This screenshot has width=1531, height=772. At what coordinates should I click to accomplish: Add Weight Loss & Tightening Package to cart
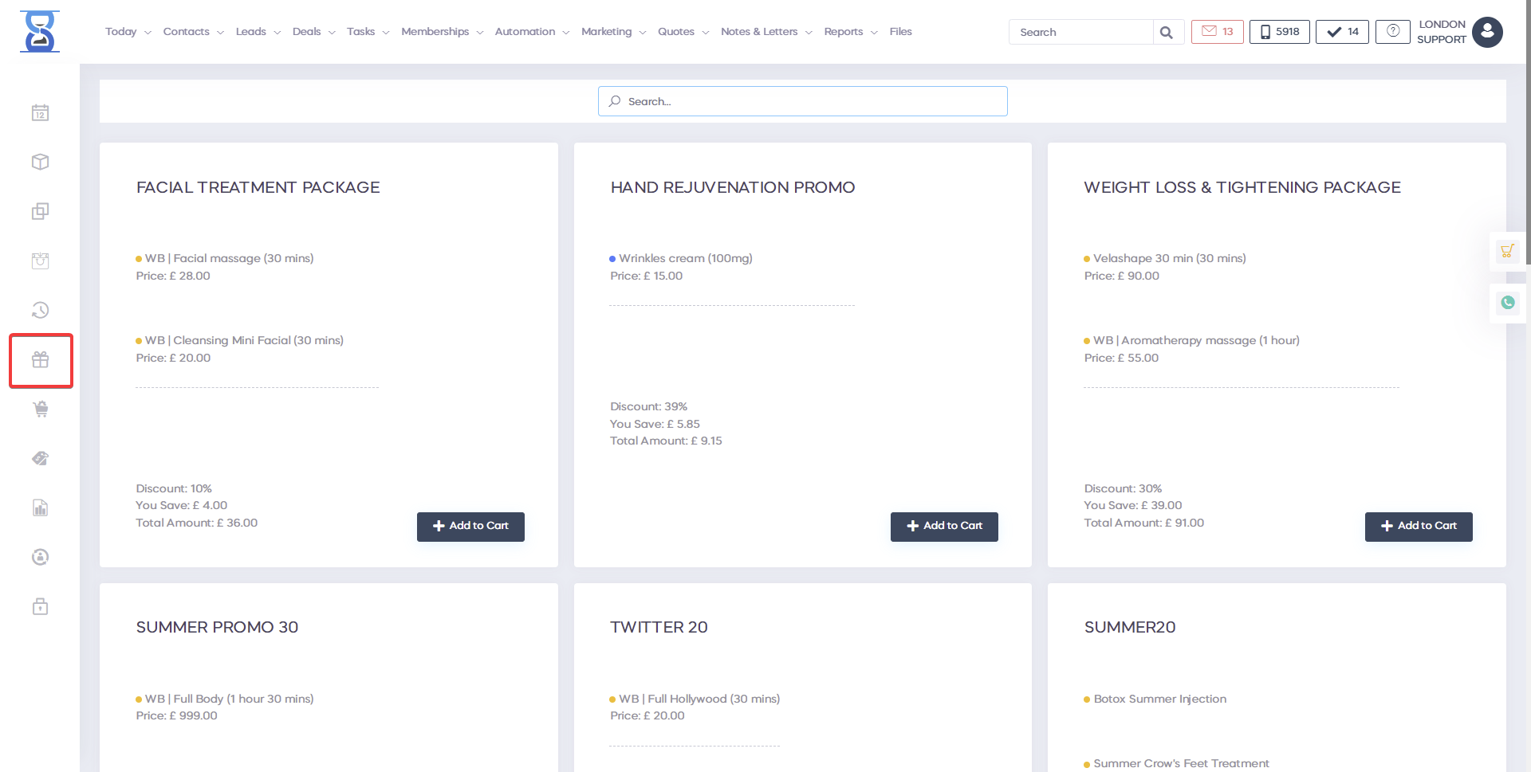coord(1418,527)
